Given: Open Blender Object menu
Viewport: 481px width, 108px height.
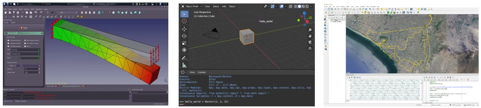Looking at the screenshot, I should pos(232,6).
